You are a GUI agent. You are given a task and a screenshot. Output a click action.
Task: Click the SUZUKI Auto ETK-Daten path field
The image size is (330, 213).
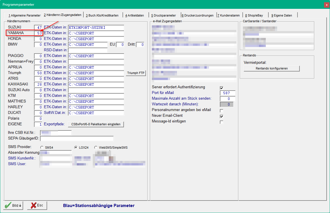(96, 90)
